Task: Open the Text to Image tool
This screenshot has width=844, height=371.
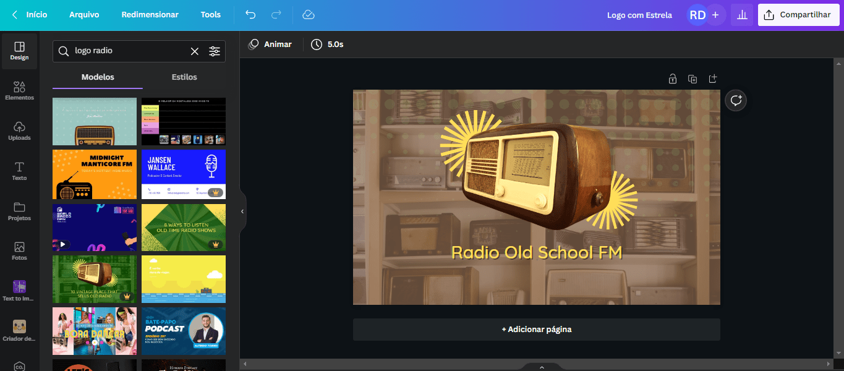Action: tap(19, 289)
